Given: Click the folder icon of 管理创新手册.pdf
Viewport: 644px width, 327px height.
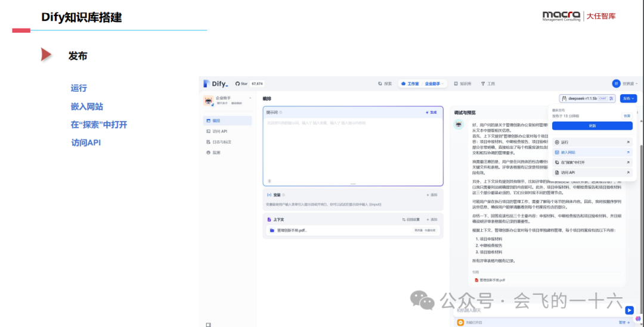Looking at the screenshot, I should point(272,230).
